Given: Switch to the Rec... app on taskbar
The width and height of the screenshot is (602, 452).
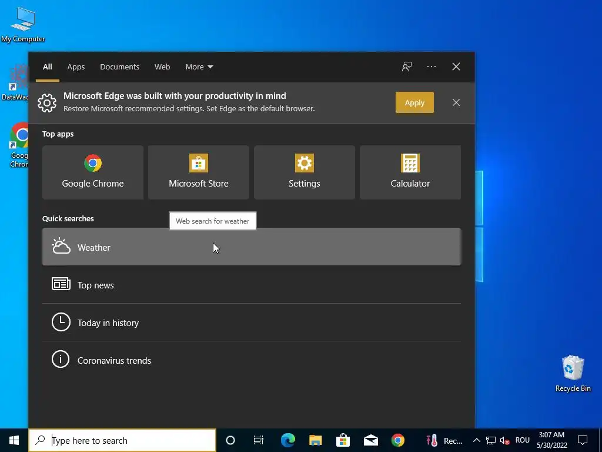Looking at the screenshot, I should (444, 440).
